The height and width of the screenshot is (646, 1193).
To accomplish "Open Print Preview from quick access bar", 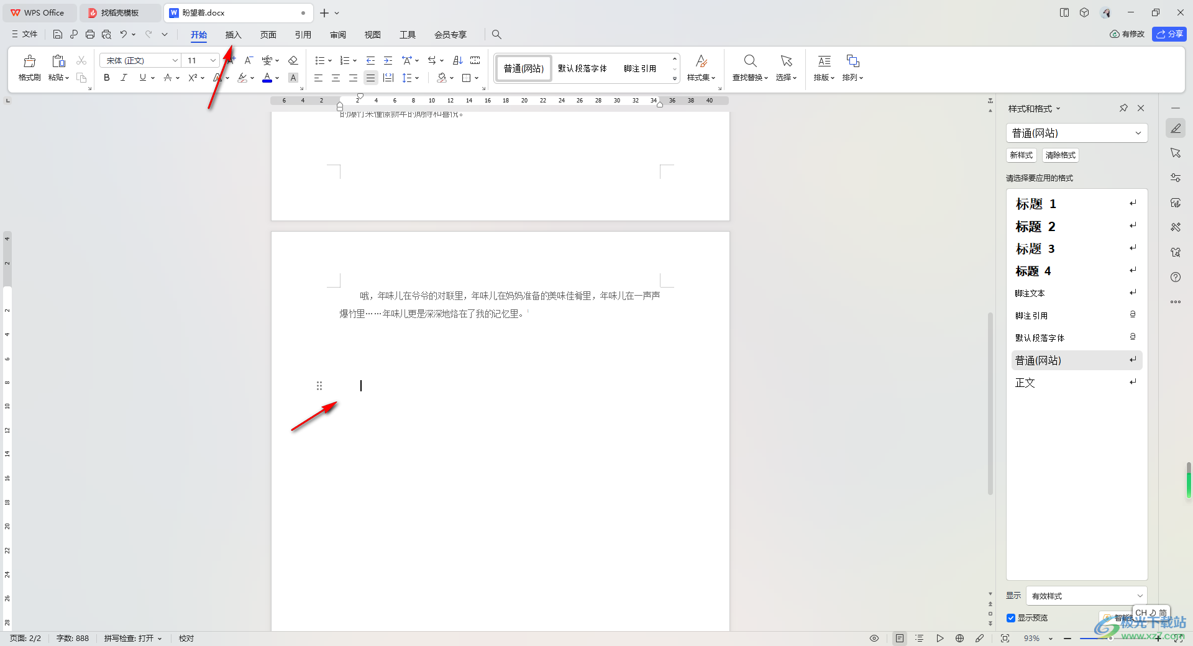I will (x=106, y=35).
